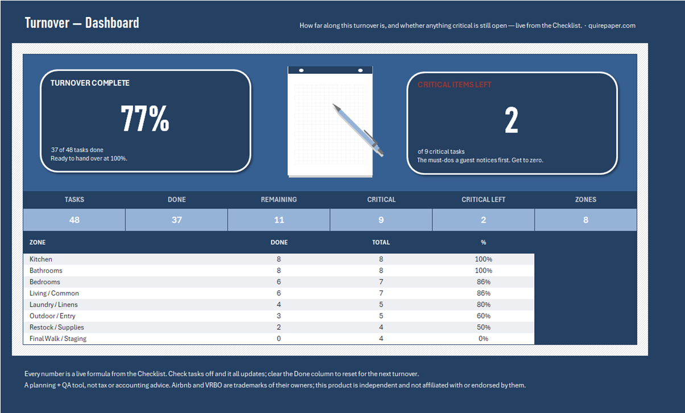Viewport: 685px width, 413px height.
Task: Click 'Every number is a live formula' note
Action: 222,374
